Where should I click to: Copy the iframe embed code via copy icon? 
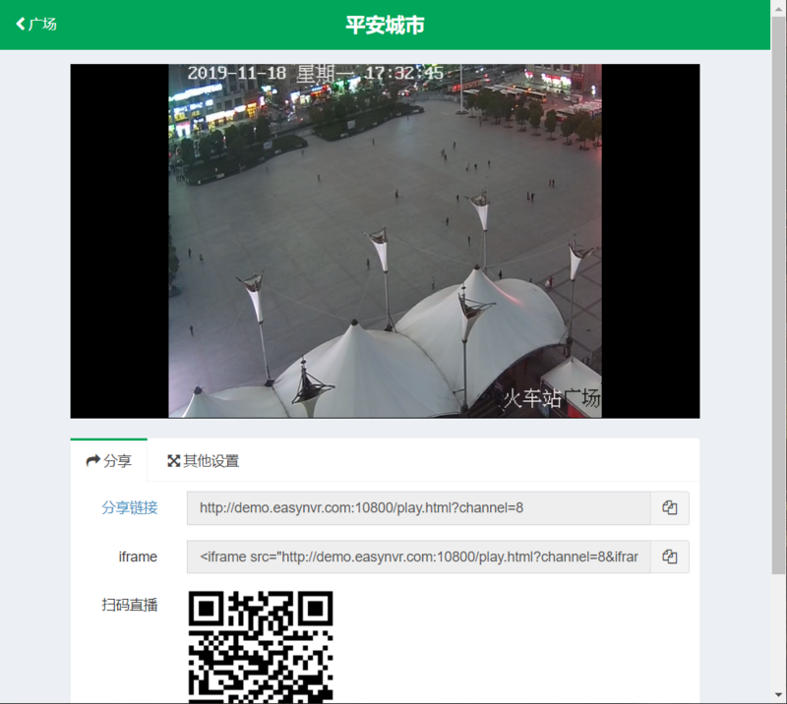coord(670,557)
